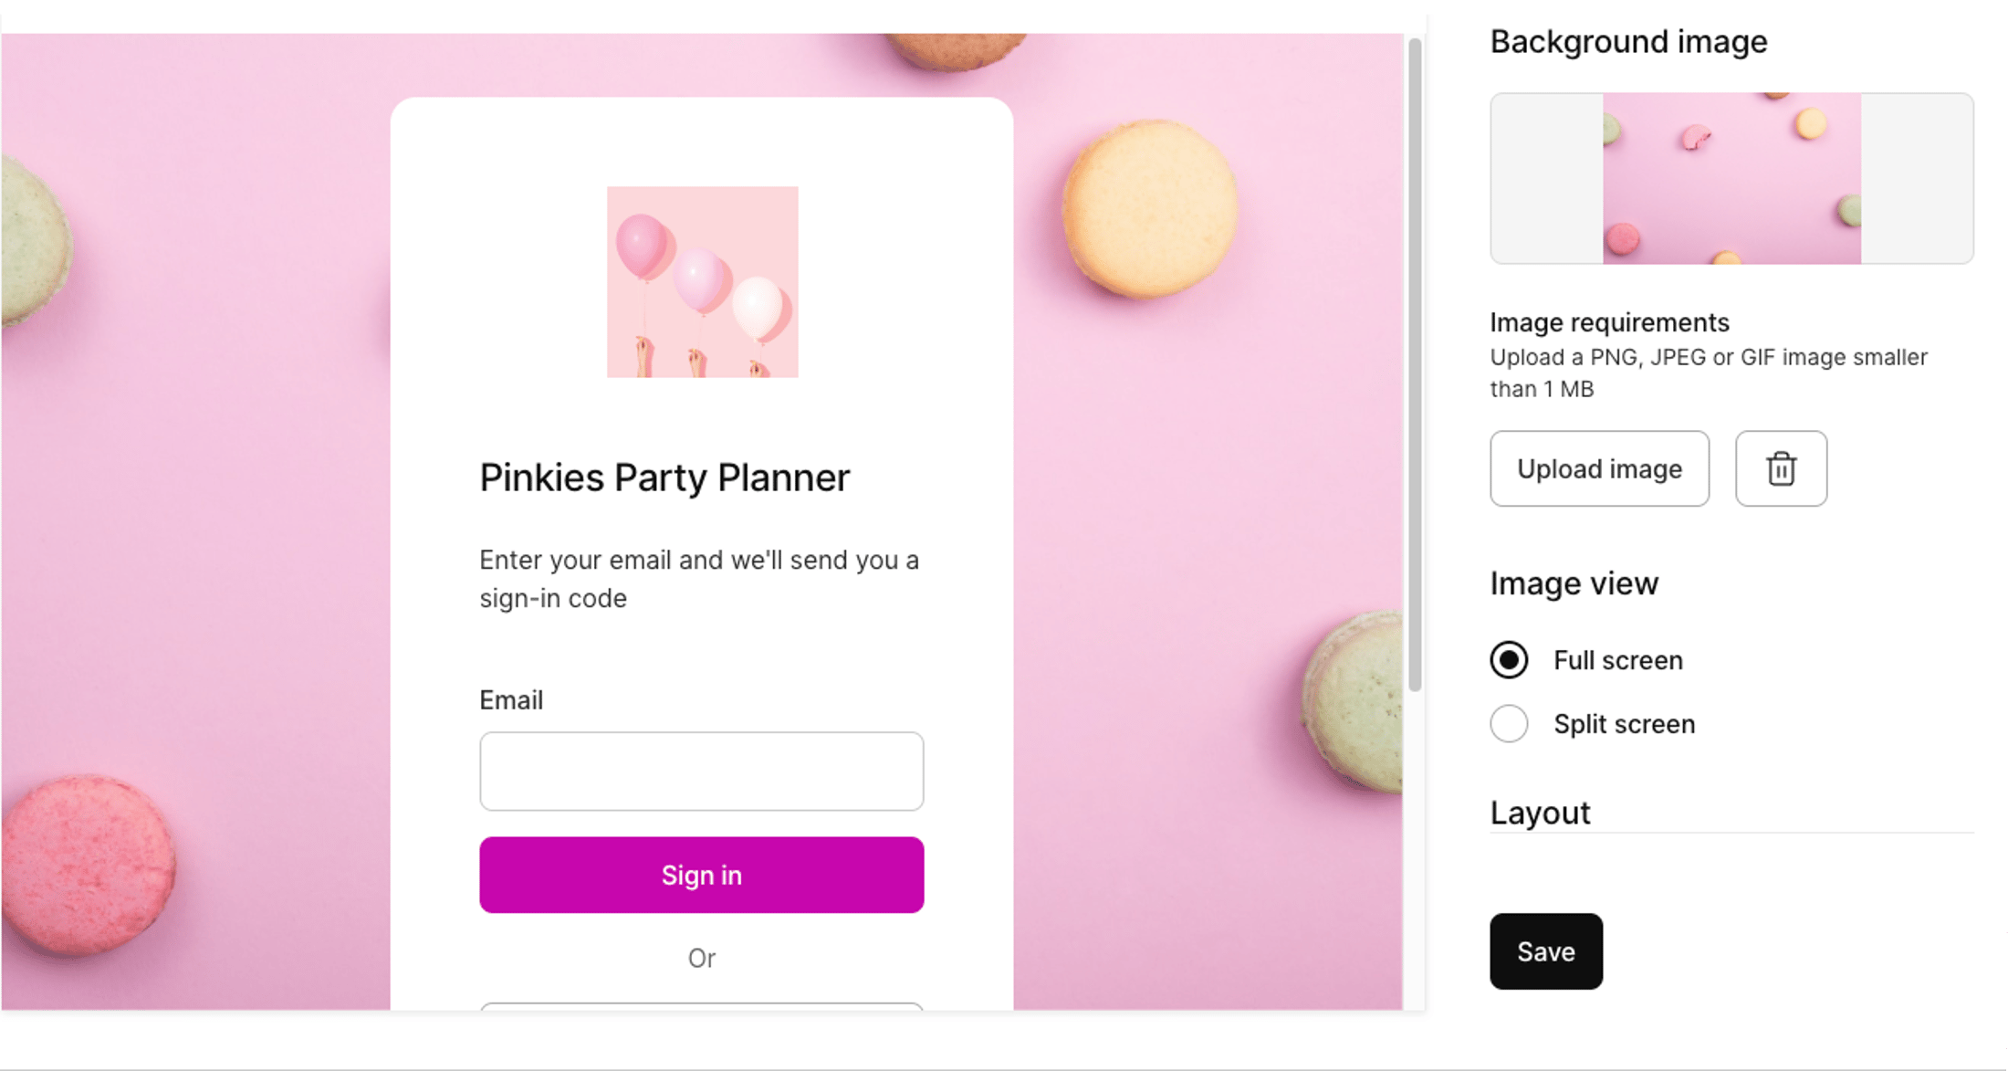Click the 'Full screen' option label
The width and height of the screenshot is (2008, 1071).
point(1617,660)
